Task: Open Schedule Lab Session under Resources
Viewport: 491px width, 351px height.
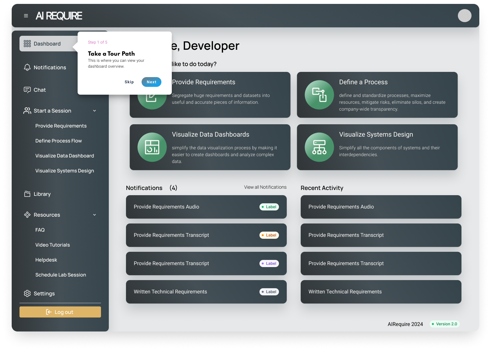Action: (61, 275)
